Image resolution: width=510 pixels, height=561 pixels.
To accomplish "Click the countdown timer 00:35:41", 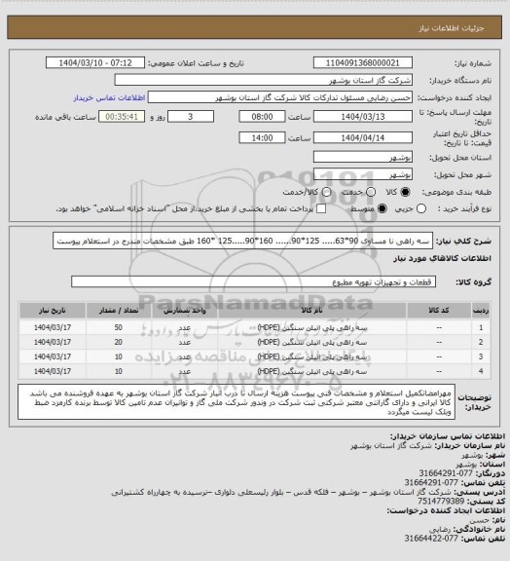I will tap(122, 117).
